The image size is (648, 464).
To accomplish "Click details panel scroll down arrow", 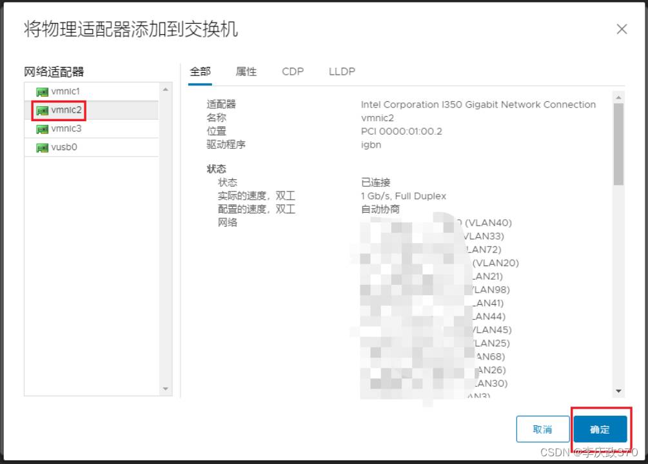I will (x=619, y=391).
